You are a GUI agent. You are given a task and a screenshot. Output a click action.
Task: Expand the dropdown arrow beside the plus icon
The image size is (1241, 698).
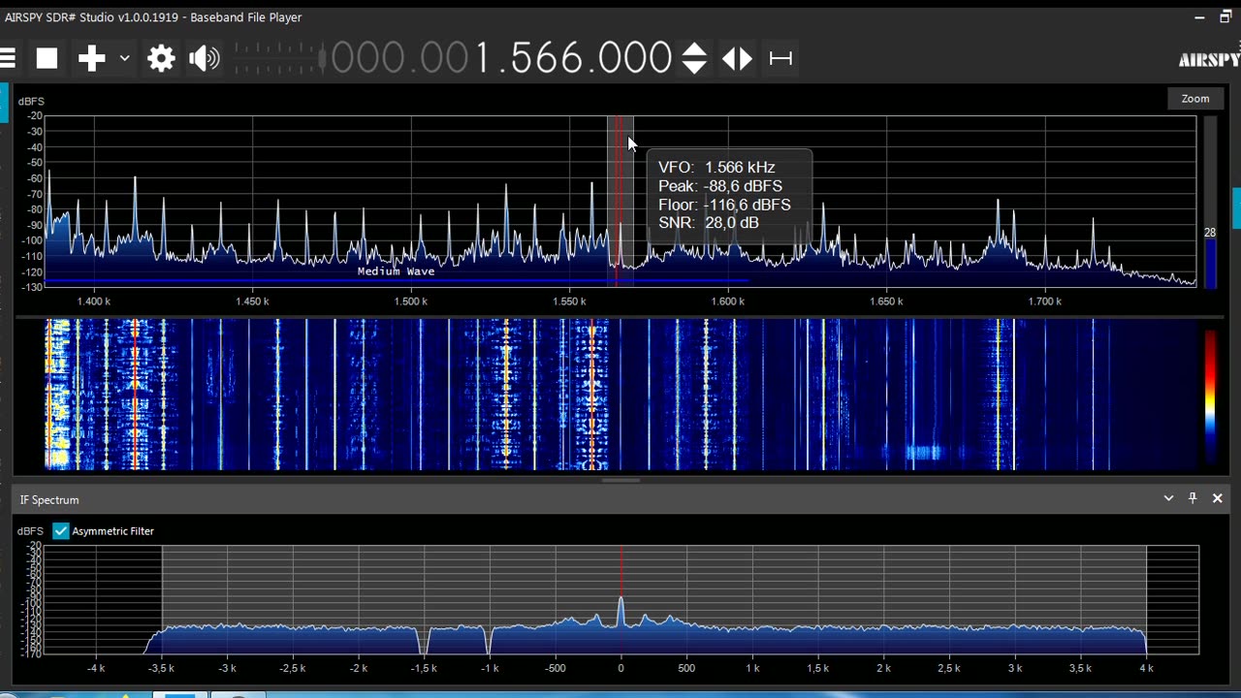(124, 58)
